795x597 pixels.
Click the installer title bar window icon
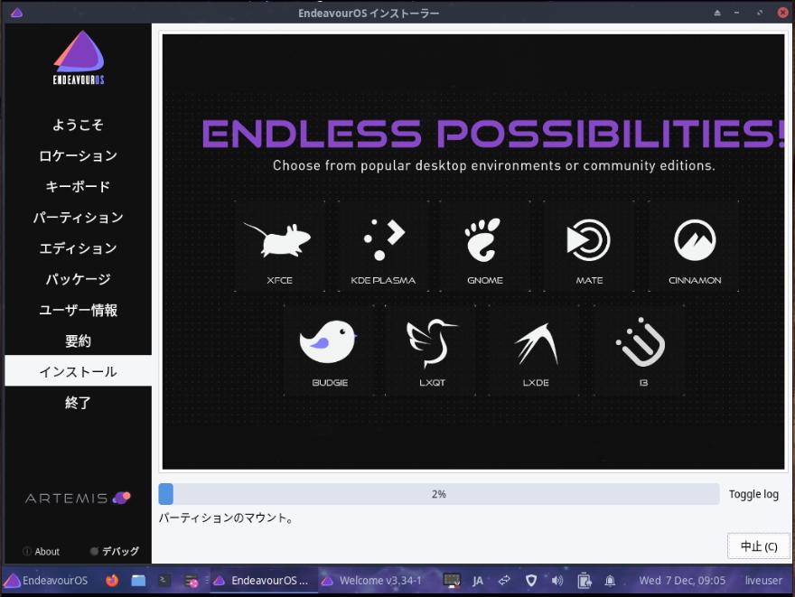17,13
